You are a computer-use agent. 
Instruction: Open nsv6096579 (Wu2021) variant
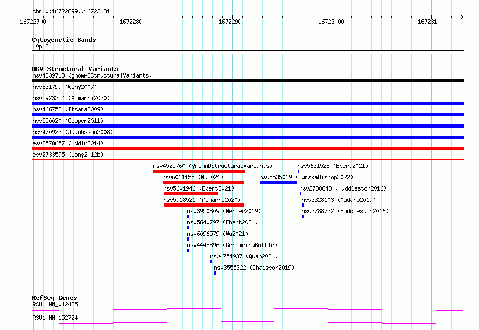(x=217, y=234)
